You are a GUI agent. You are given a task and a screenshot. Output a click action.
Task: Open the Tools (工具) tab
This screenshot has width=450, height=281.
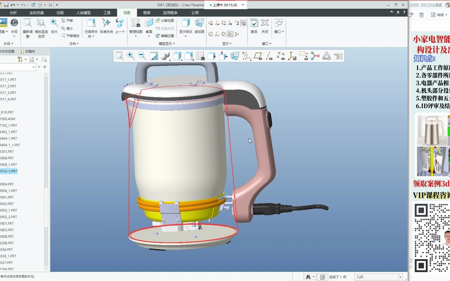click(107, 13)
